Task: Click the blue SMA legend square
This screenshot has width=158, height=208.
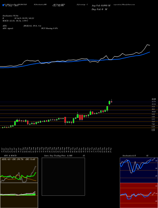Action: pyautogui.click(x=3, y=5)
